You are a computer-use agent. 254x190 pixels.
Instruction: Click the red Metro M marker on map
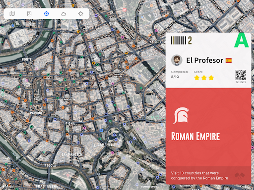[125, 10]
